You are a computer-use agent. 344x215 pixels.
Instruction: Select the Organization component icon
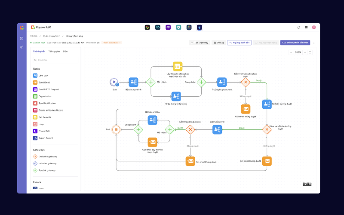point(35,96)
